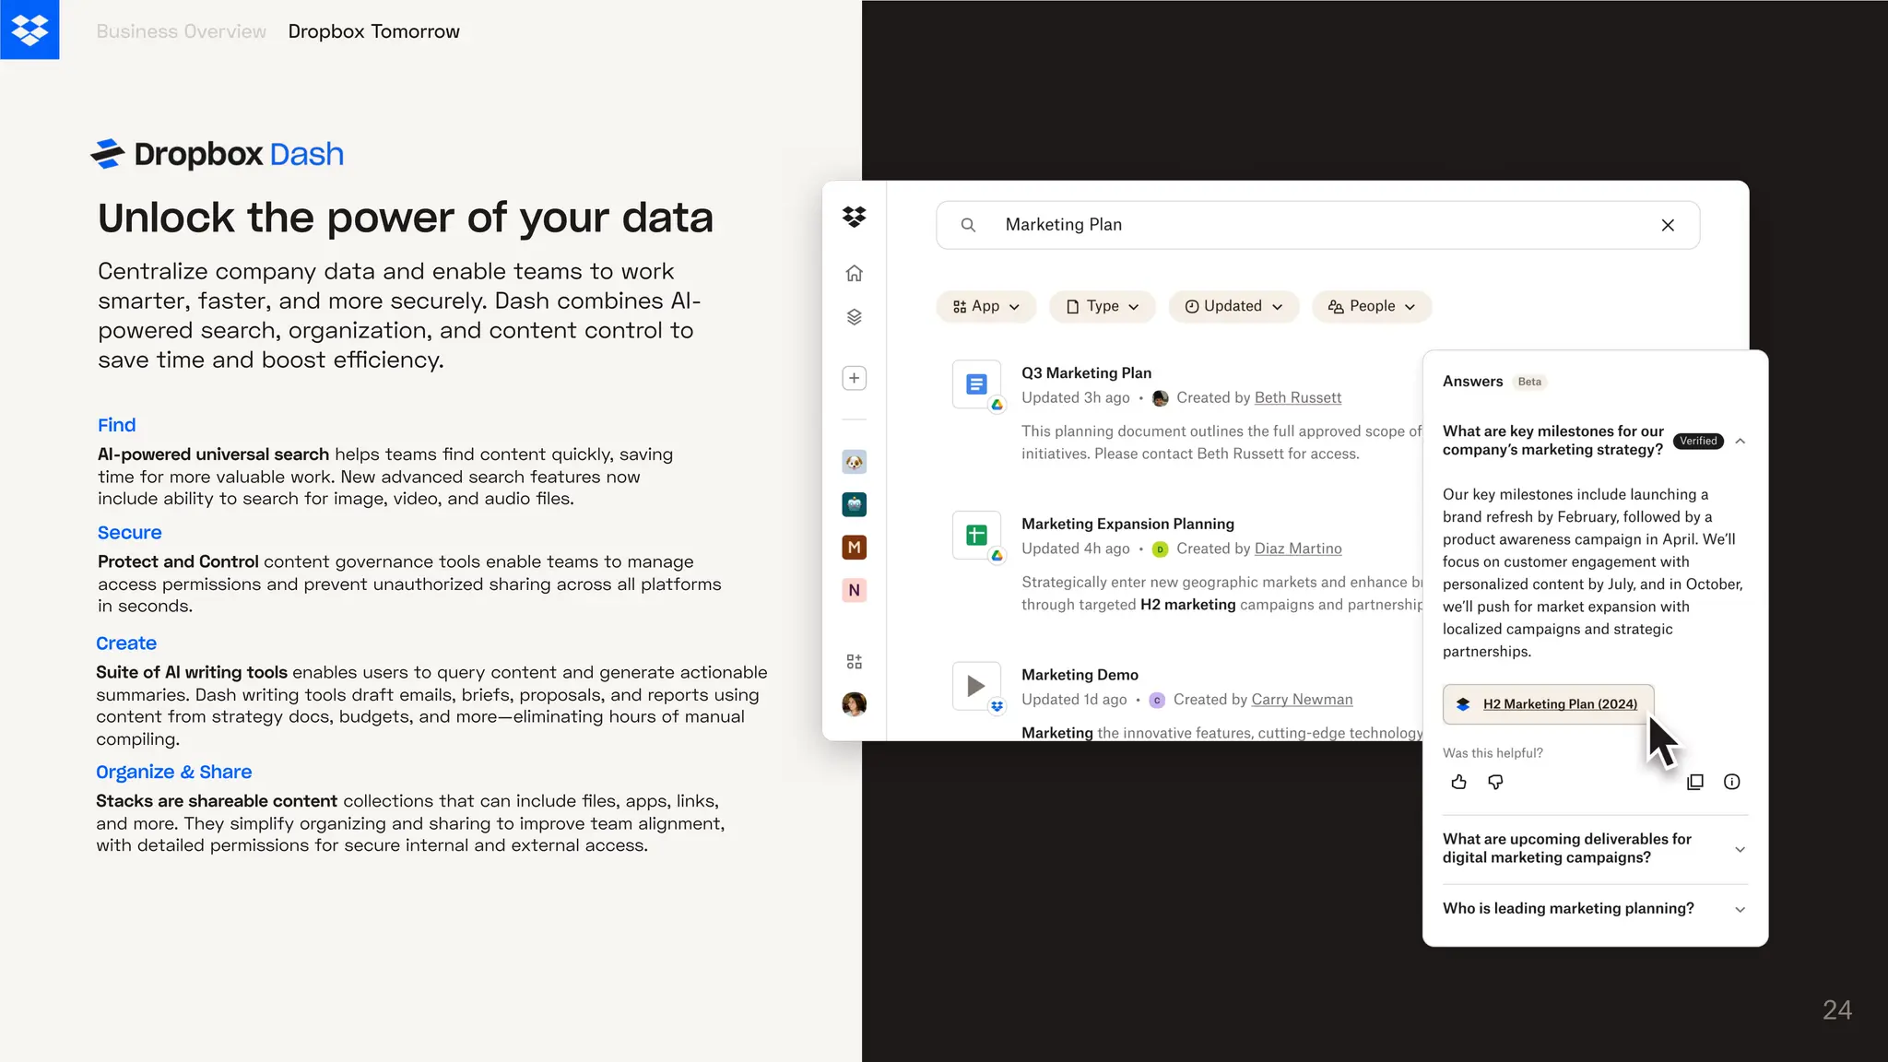Image resolution: width=1888 pixels, height=1062 pixels.
Task: Click the Create section heading
Action: [x=126, y=643]
